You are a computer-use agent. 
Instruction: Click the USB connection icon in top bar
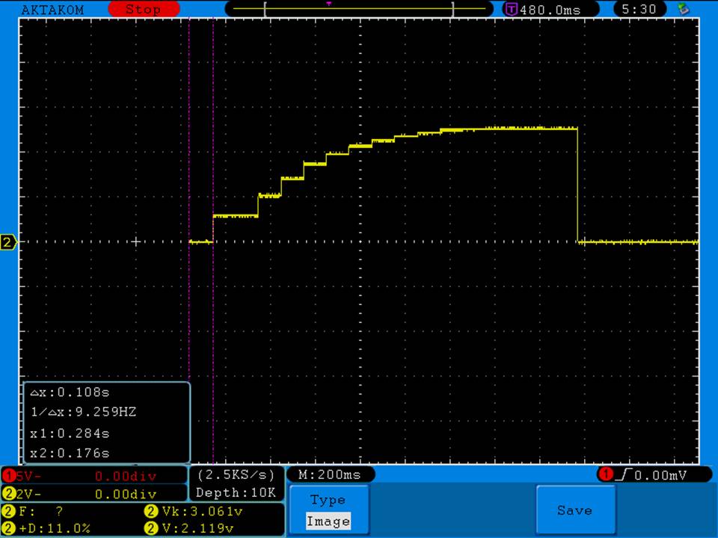682,9
